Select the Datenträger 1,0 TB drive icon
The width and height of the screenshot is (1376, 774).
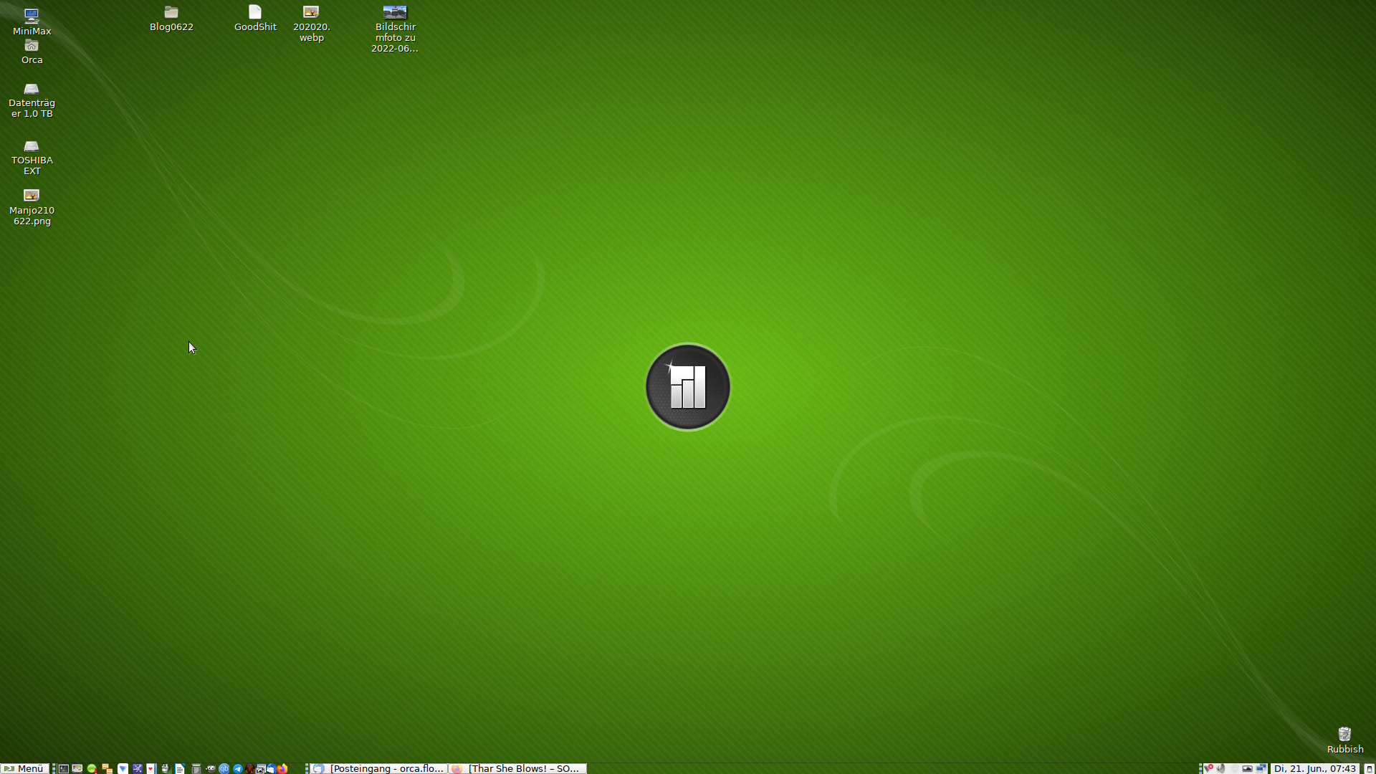point(32,100)
